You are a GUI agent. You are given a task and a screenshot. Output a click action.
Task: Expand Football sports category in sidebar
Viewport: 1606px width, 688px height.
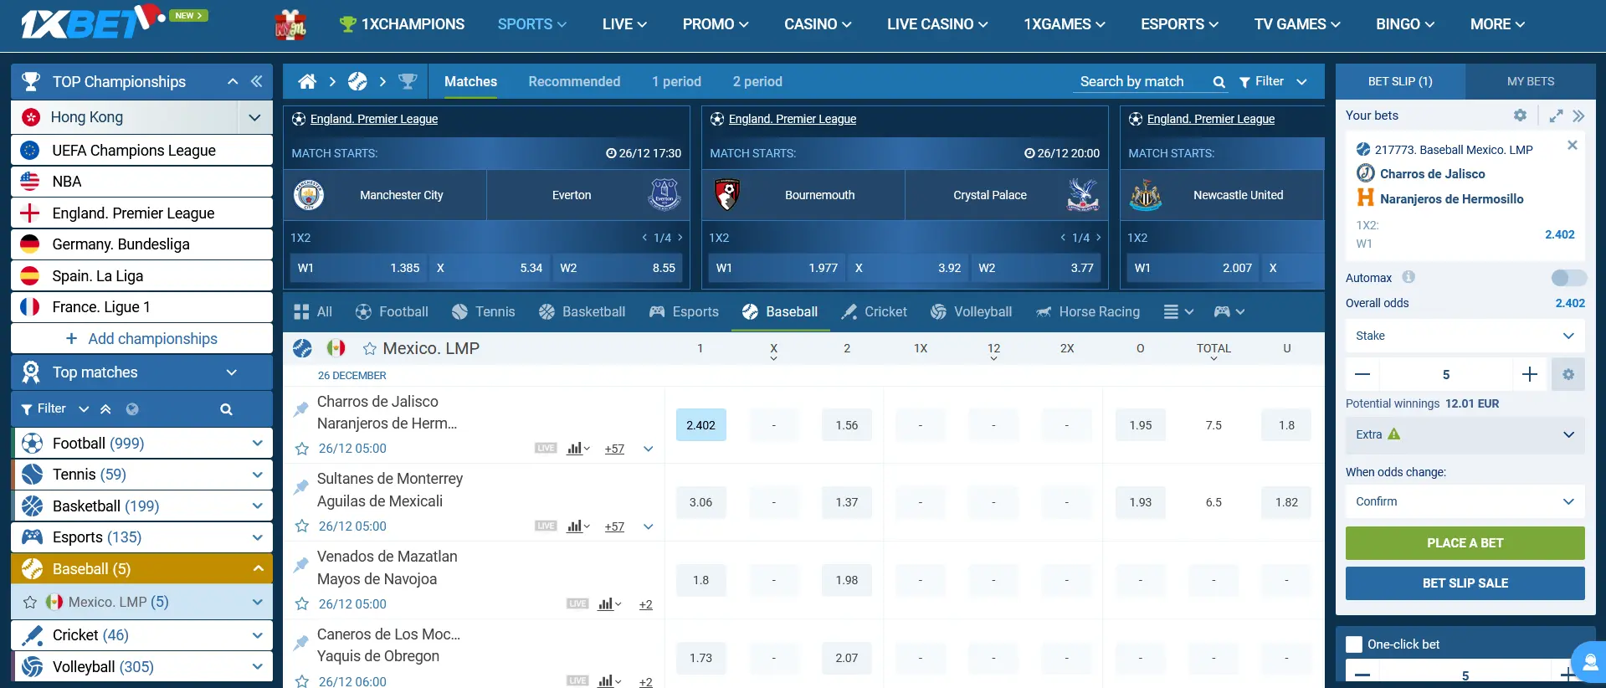[x=257, y=444]
